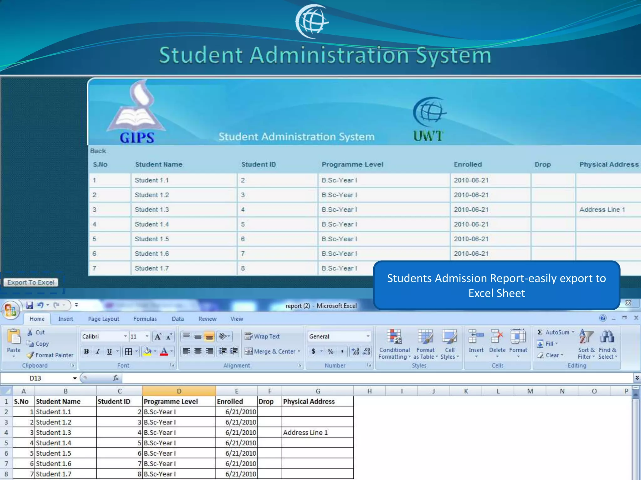Increase font size with Grow Font
Screen dimensions: 641x480
tap(158, 337)
